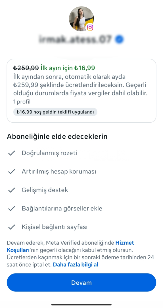Tap the Aboneliğinle elde edeceklerin heading
This screenshot has height=308, width=163.
coord(57,136)
